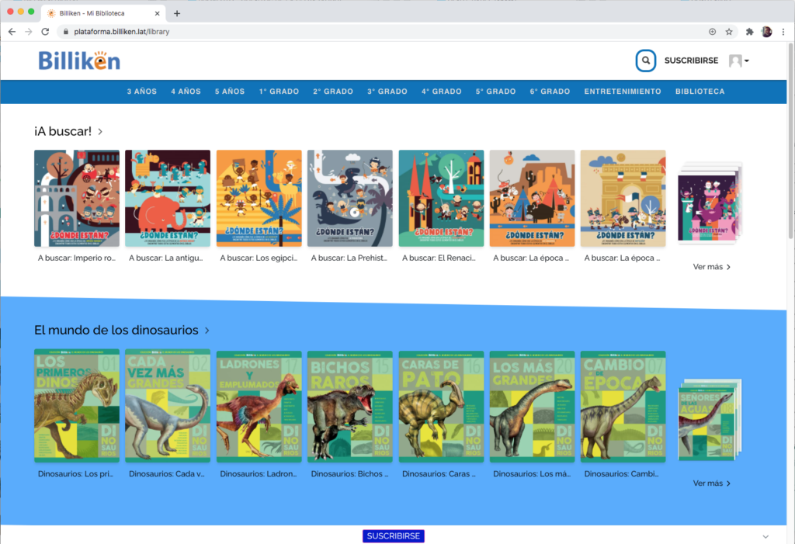This screenshot has height=544, width=795.
Task: Open the user profile avatar menu
Action: tap(738, 61)
